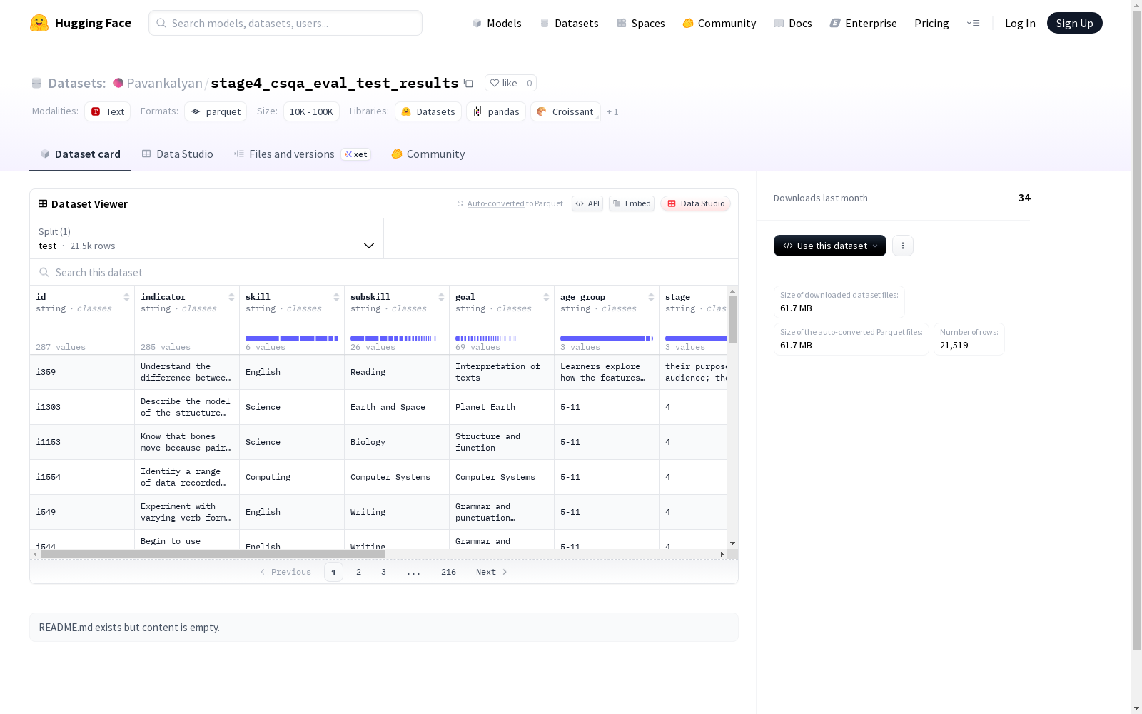Sort by the id column

tap(126, 297)
